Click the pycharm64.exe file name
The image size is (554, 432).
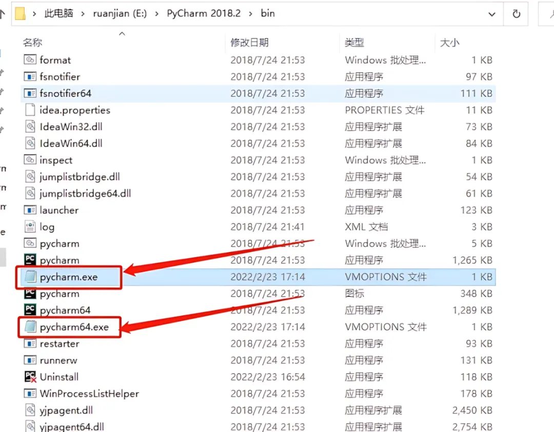[x=74, y=327]
